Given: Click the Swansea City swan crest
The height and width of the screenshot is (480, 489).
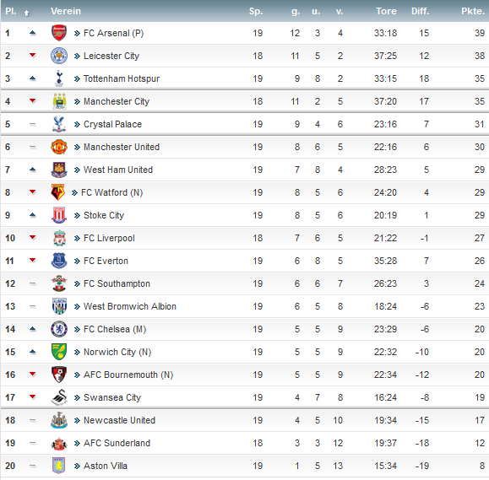Looking at the screenshot, I should click(x=59, y=397).
